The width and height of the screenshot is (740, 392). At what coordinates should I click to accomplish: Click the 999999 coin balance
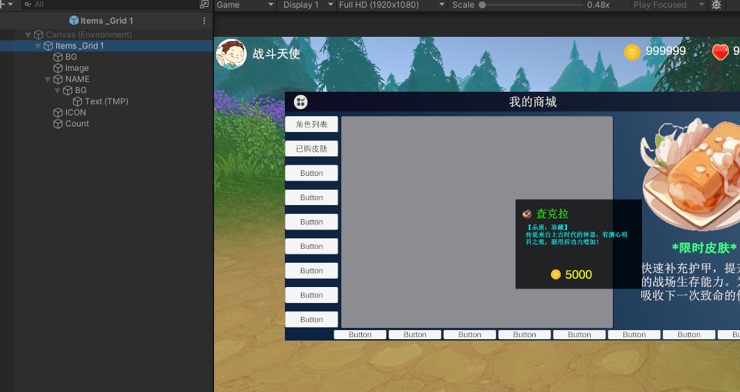[x=666, y=51]
